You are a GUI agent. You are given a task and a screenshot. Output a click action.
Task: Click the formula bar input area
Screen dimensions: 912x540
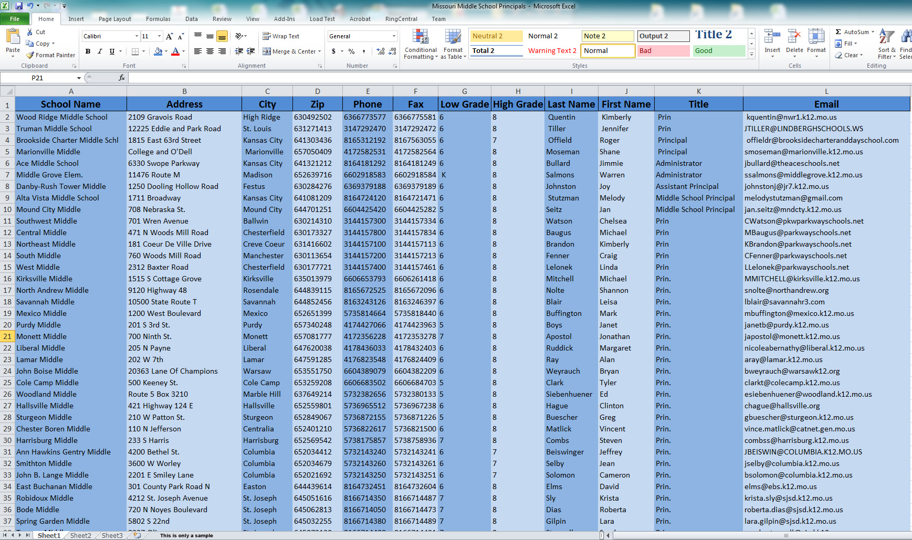coord(520,78)
